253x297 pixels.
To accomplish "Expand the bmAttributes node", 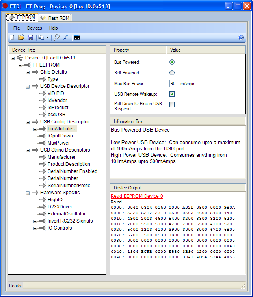I will point(35,129).
